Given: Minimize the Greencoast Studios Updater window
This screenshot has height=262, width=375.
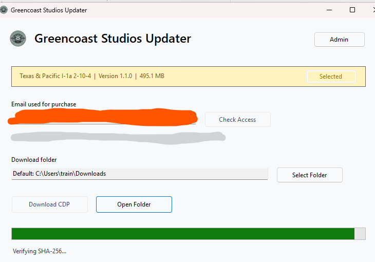Looking at the screenshot, I should (x=329, y=10).
